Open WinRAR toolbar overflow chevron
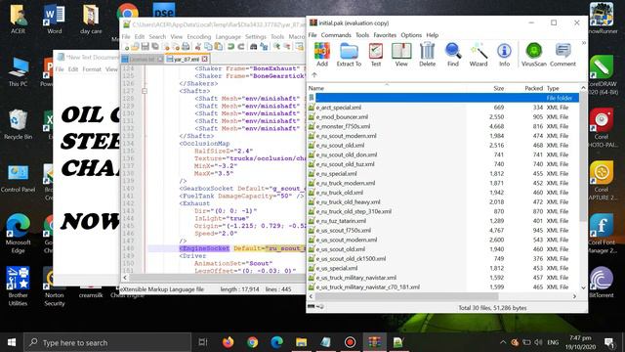 point(584,43)
